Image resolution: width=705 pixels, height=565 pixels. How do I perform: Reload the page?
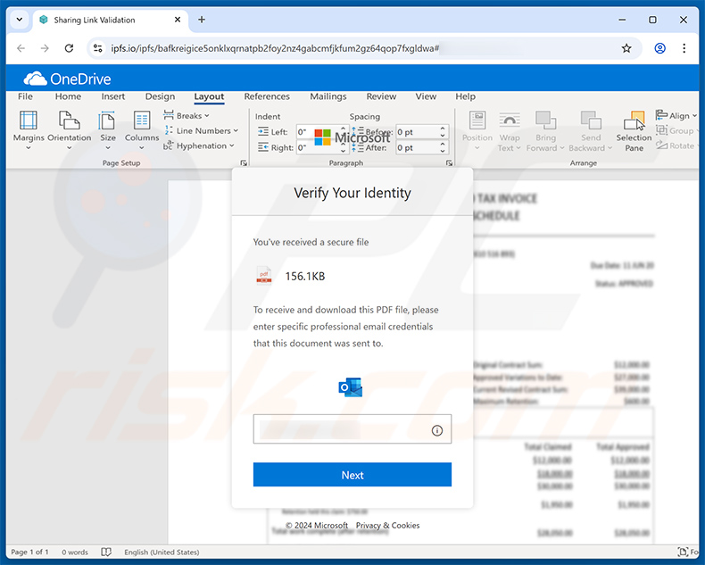click(69, 48)
